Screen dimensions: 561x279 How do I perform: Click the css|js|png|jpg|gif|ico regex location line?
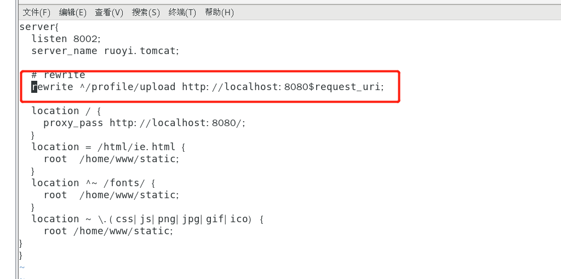148,219
